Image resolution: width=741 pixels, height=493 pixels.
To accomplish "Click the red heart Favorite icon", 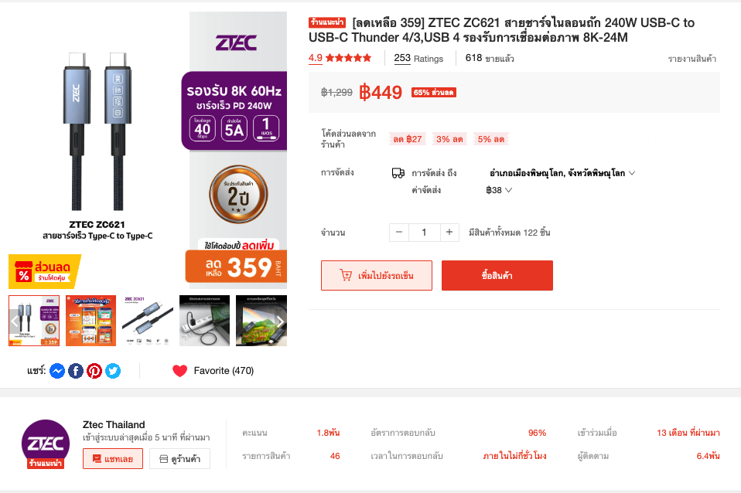I will tap(179, 371).
